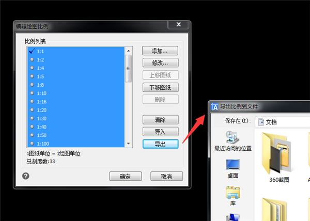Click the document icon in the 保存在 box
The width and height of the screenshot is (310, 221).
click(x=261, y=122)
